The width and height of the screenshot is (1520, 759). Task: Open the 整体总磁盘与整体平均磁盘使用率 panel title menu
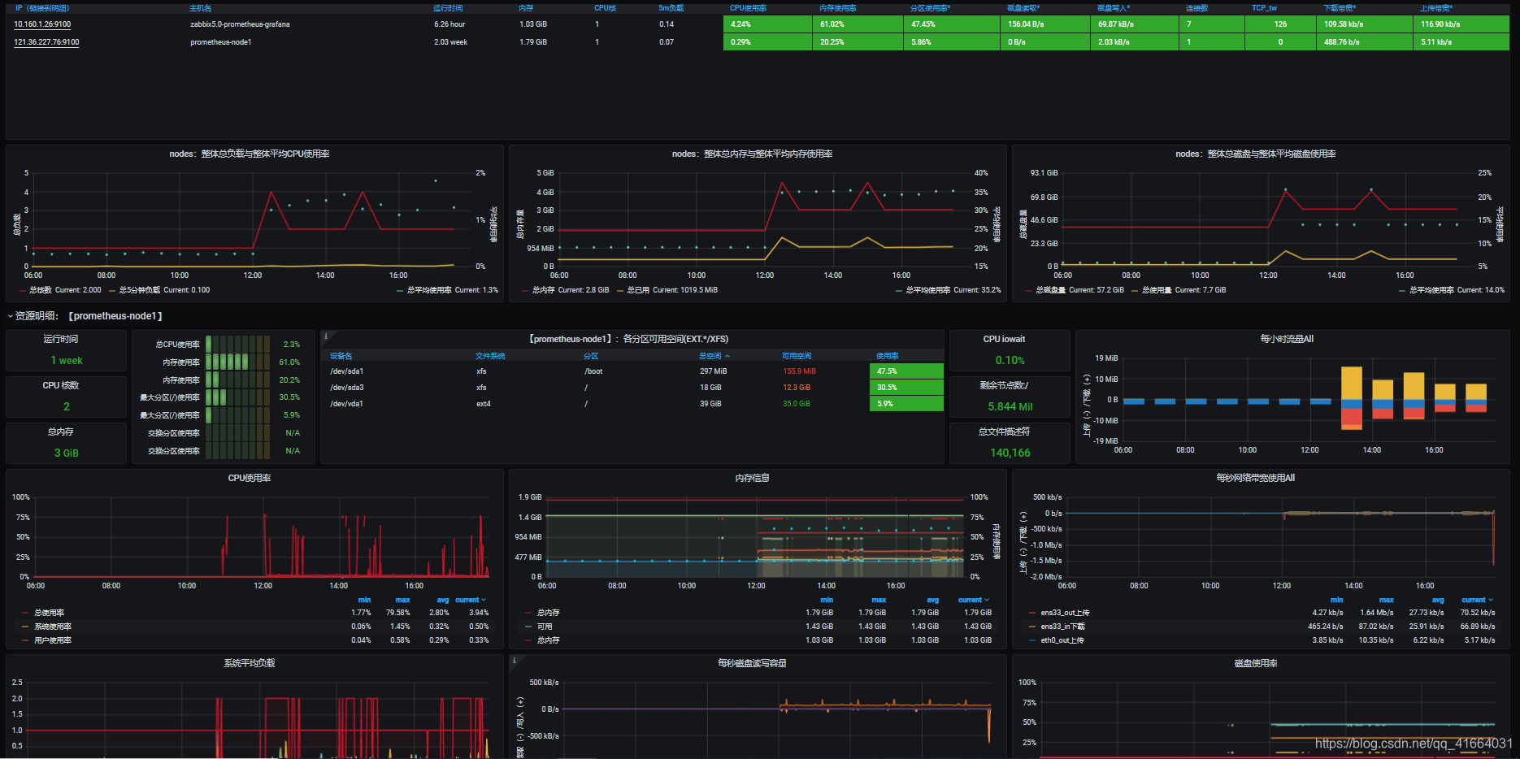click(1256, 154)
